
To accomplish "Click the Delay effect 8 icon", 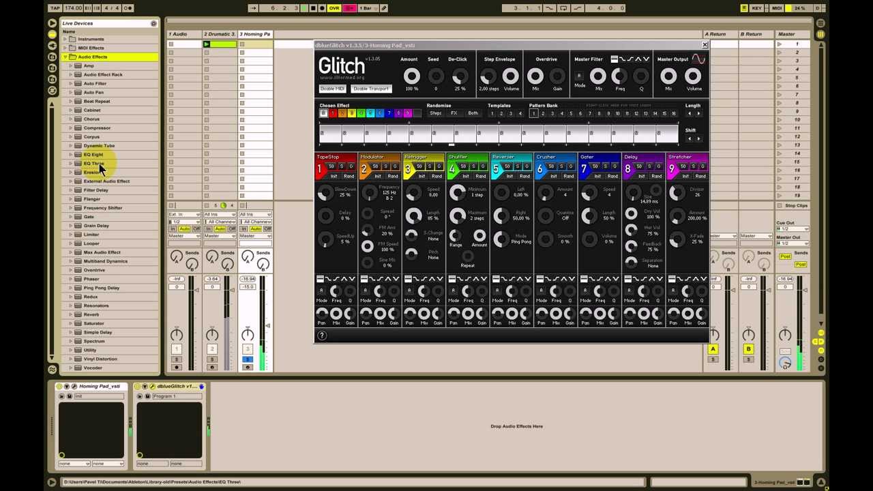I will pyautogui.click(x=628, y=169).
